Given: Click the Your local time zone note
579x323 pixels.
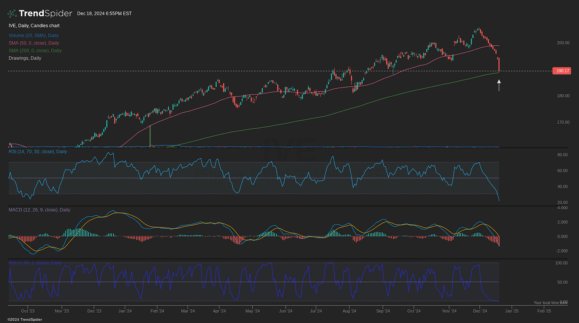Looking at the screenshot, I should (550, 303).
